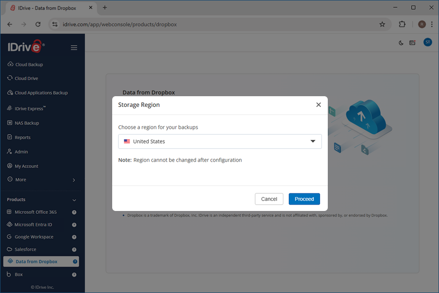Select Data from Dropbox product
The image size is (439, 293).
(x=41, y=262)
